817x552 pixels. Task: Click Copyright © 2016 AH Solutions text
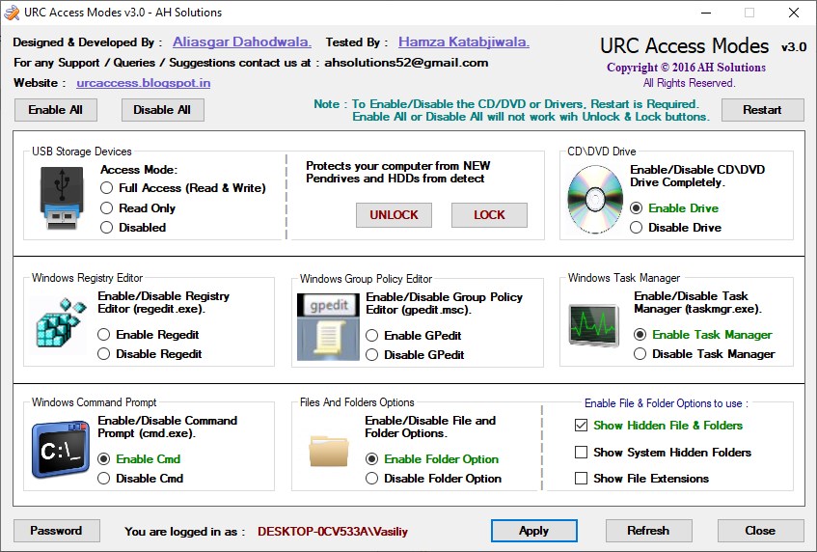click(x=686, y=68)
